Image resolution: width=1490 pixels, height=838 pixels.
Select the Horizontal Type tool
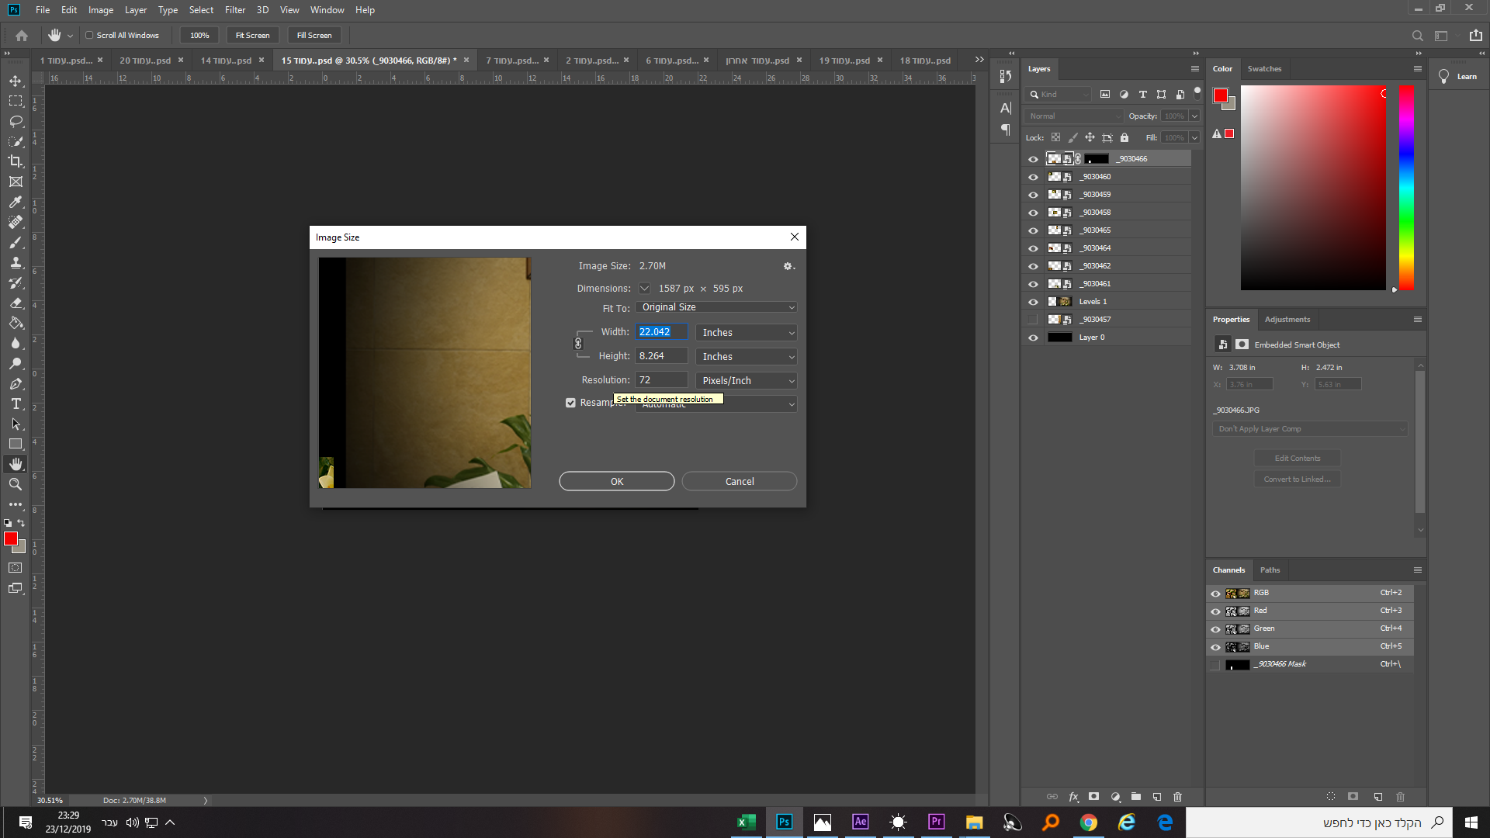tap(16, 404)
